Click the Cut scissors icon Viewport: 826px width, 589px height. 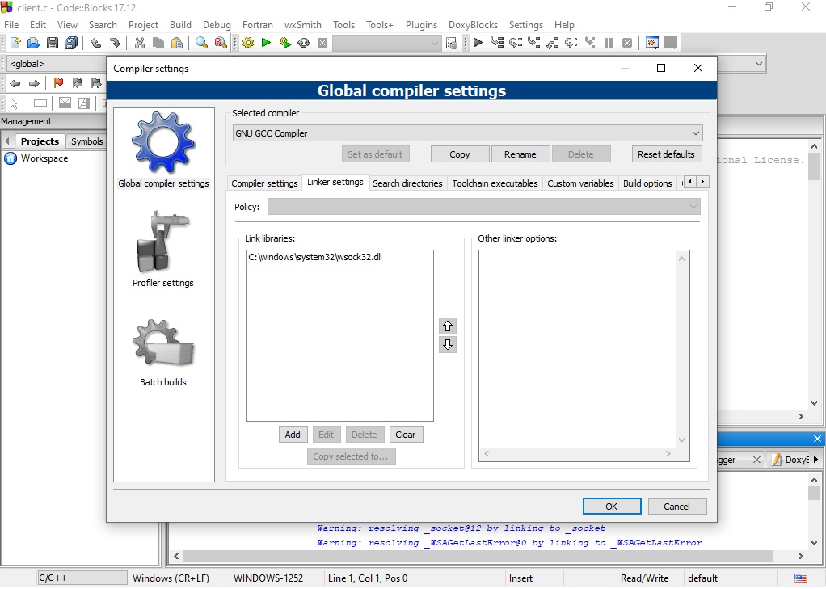[140, 43]
